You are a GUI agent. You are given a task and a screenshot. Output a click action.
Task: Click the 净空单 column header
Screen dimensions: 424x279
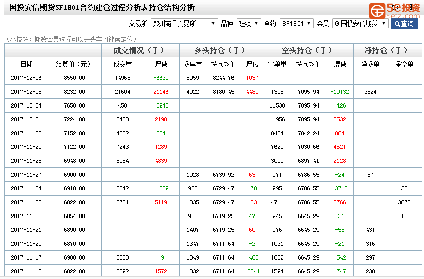404,64
